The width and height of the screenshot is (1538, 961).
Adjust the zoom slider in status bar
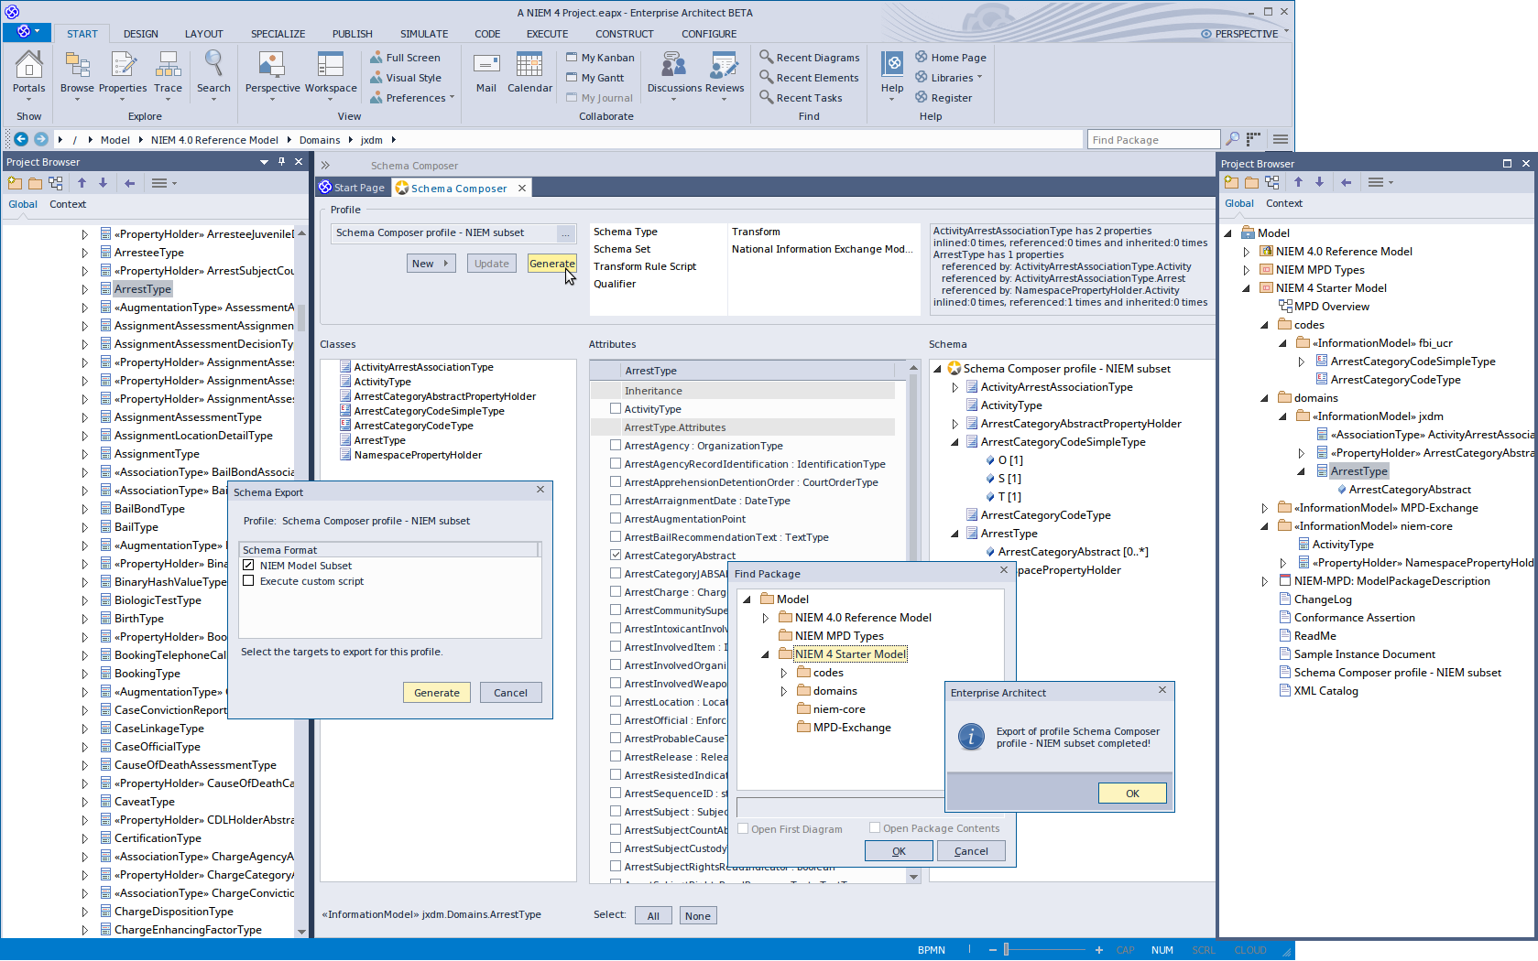[1006, 950]
